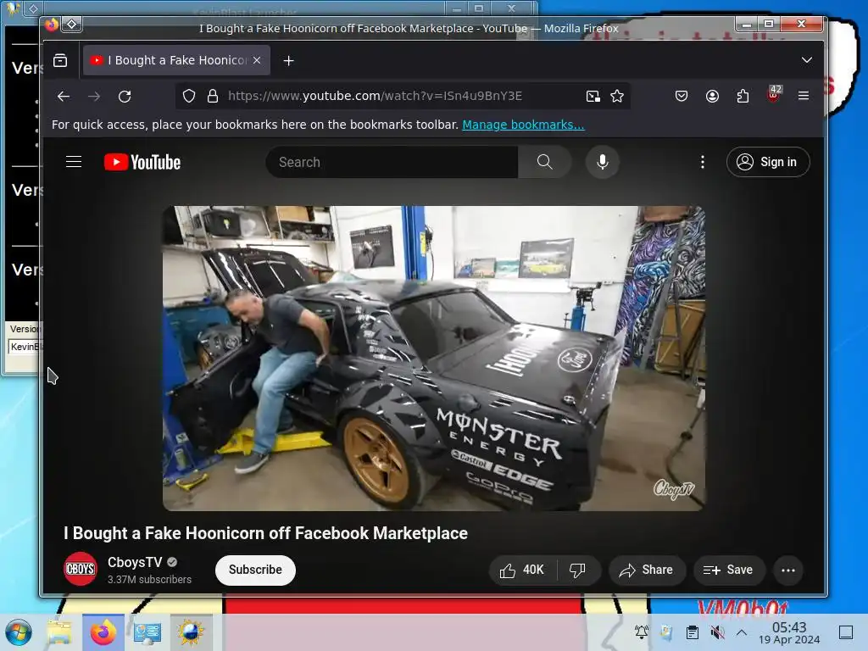Click the clipboard tray icon

[692, 632]
